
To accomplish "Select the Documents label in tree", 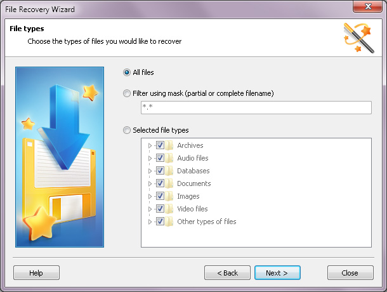I will [194, 183].
